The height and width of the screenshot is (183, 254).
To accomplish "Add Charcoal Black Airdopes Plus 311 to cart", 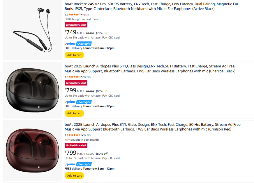I will 74,113.
